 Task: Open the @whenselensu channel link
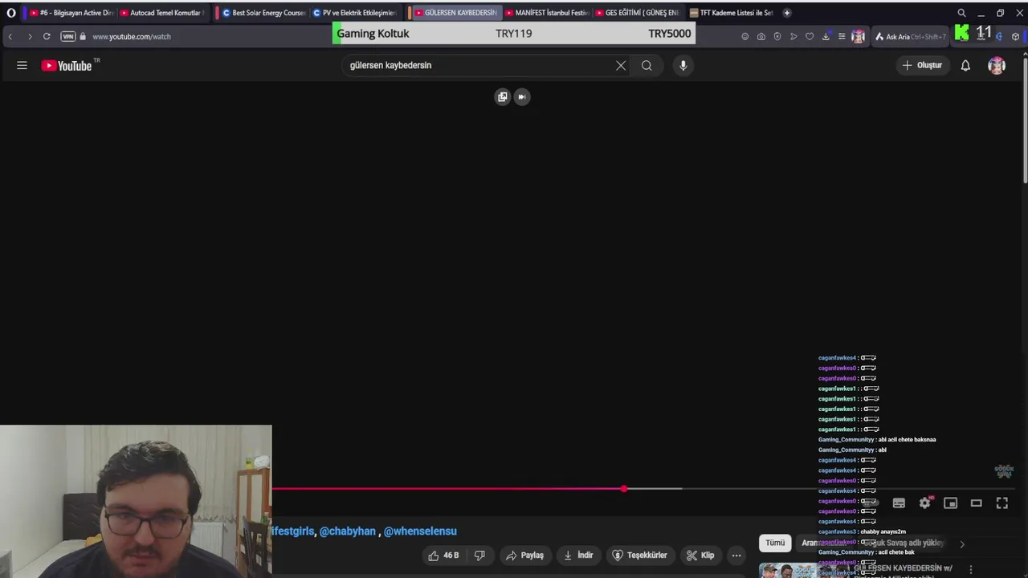point(420,531)
